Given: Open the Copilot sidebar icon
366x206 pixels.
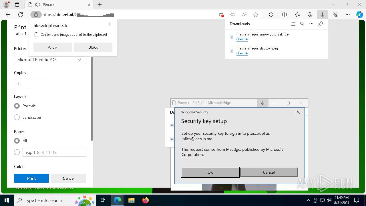Looking at the screenshot, I should (x=359, y=15).
